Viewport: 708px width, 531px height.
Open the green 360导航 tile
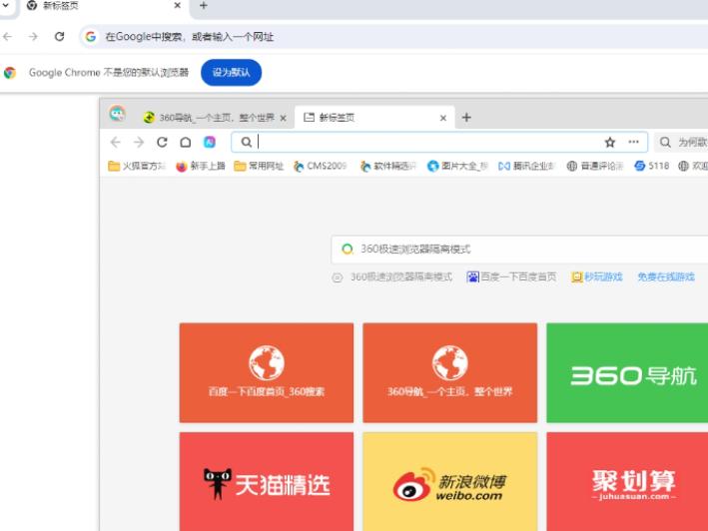(x=627, y=372)
